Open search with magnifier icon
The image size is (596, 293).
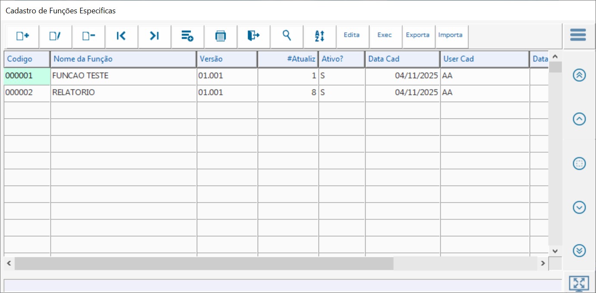point(287,35)
